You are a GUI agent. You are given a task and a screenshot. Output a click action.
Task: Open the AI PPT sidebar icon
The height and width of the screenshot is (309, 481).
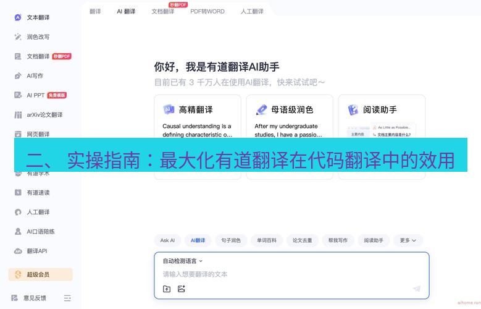pos(18,95)
